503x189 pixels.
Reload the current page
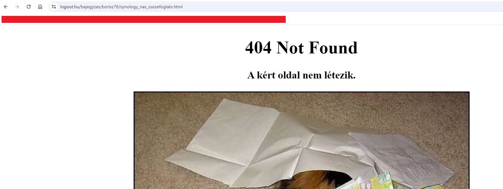(29, 7)
